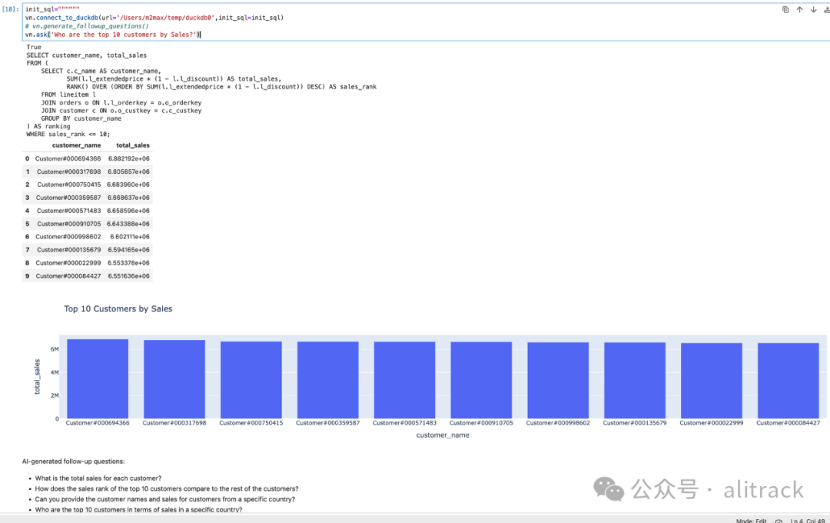Click the value 6.882192e+06 in the table
Viewport: 830px width, 523px height.
pyautogui.click(x=128, y=158)
